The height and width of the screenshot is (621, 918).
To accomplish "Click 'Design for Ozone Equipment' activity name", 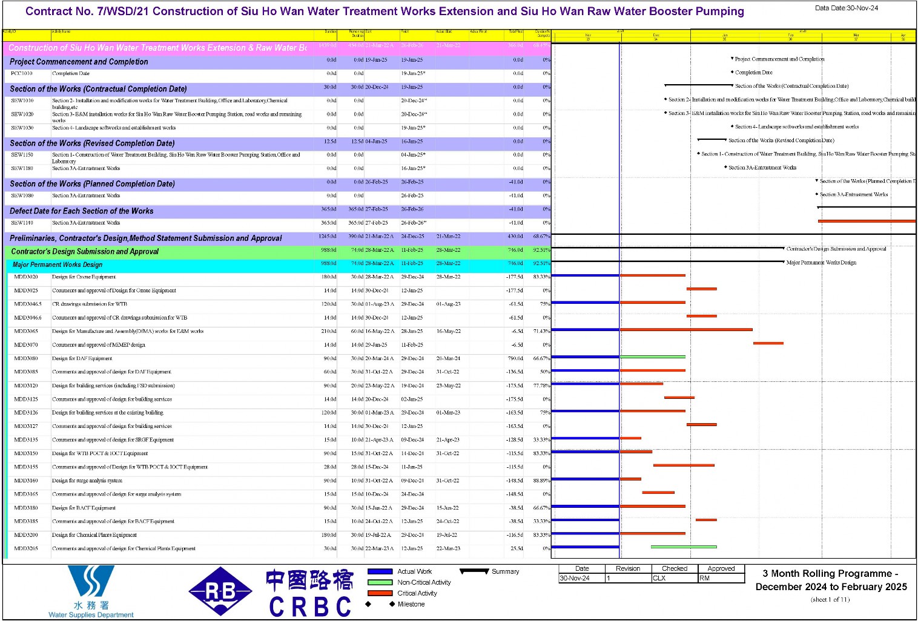I will pyautogui.click(x=84, y=277).
